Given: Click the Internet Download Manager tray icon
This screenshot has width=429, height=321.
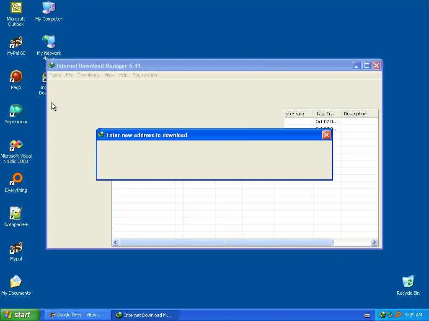Looking at the screenshot, I should tap(382, 315).
